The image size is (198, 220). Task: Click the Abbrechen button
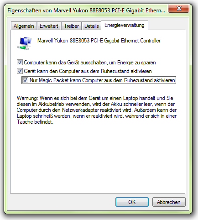(x=169, y=202)
